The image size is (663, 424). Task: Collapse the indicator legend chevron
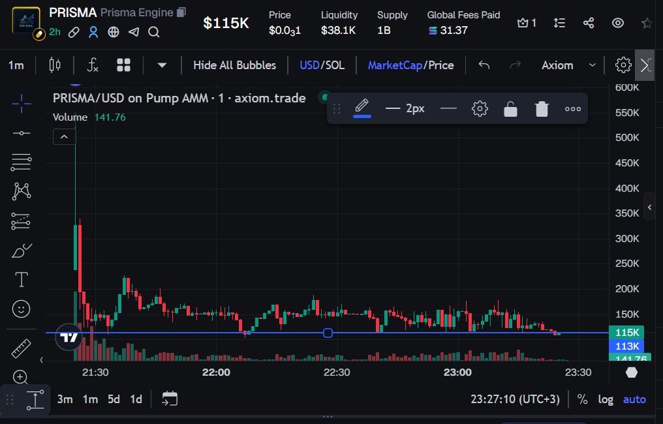pyautogui.click(x=64, y=136)
